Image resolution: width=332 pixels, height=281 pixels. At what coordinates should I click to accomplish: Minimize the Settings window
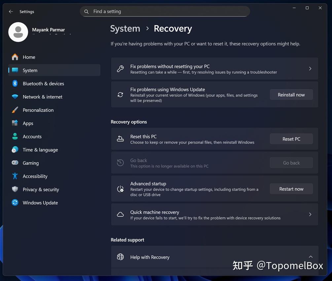(x=294, y=8)
